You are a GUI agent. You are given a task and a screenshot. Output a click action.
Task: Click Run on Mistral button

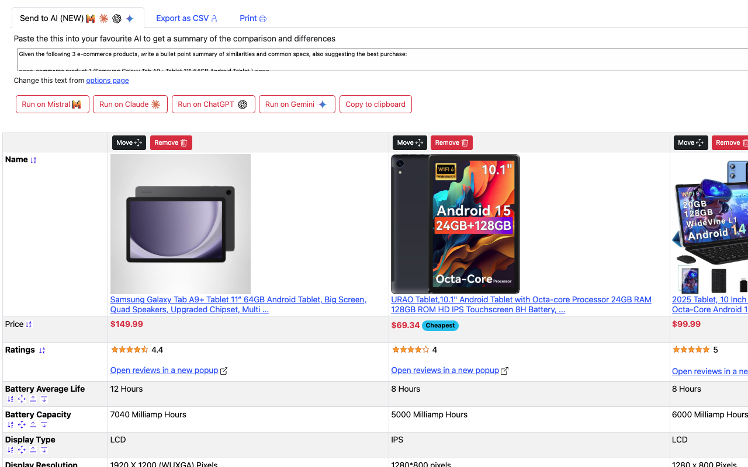(x=53, y=104)
